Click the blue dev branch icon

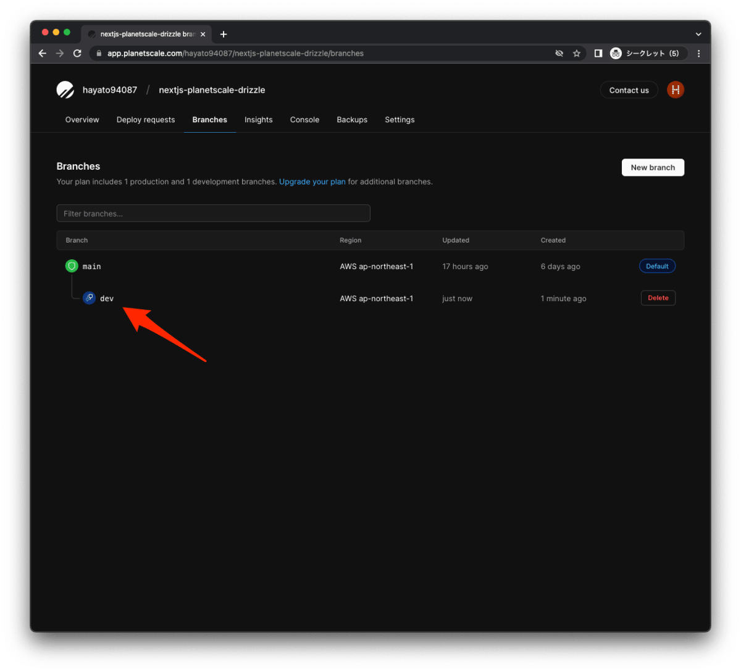pos(90,298)
